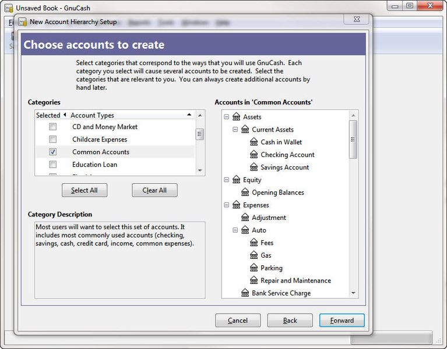The image size is (447, 349).
Task: Collapse the Equity tree node
Action: pyautogui.click(x=226, y=180)
